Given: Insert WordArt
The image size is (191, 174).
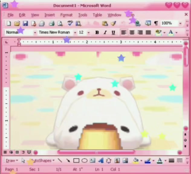Looking at the screenshot, I should [101, 160].
